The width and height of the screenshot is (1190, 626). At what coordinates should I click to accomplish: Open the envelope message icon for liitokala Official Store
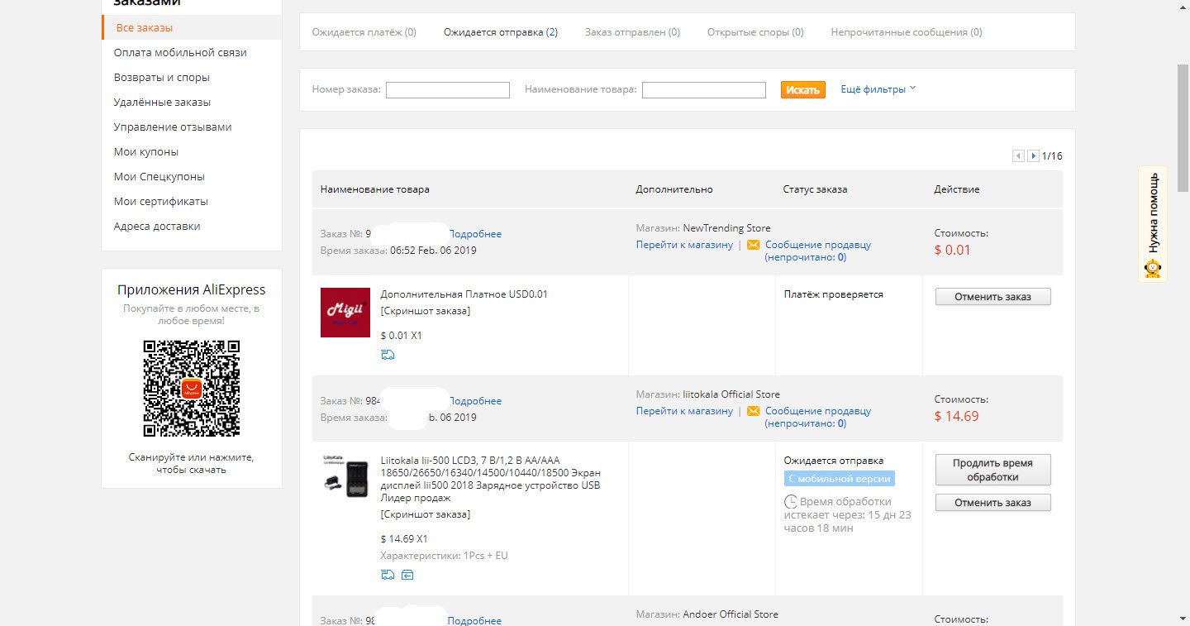point(753,411)
